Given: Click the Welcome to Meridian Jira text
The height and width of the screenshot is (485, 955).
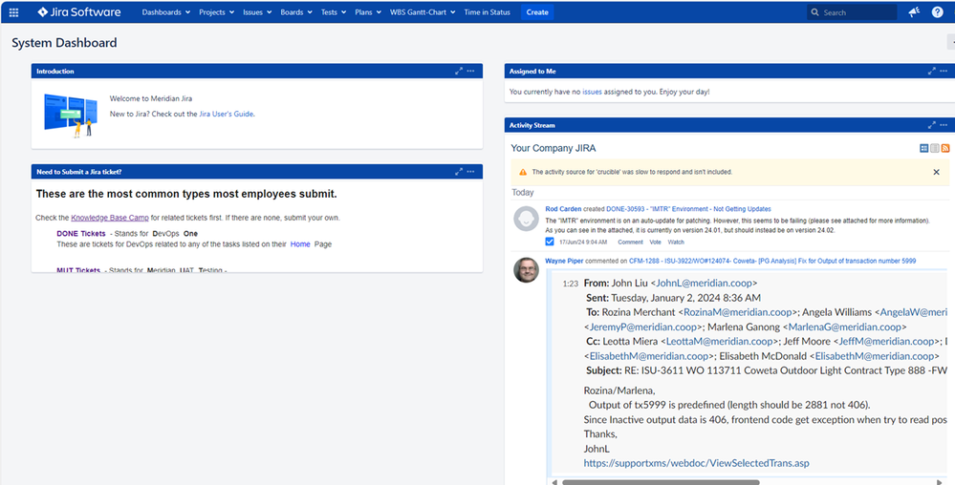Looking at the screenshot, I should (151, 98).
